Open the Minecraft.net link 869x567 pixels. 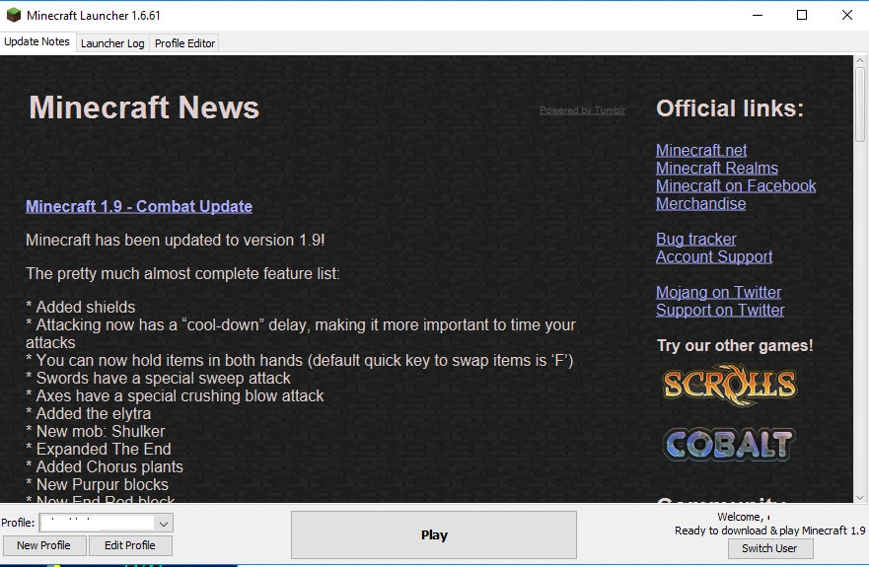(701, 150)
